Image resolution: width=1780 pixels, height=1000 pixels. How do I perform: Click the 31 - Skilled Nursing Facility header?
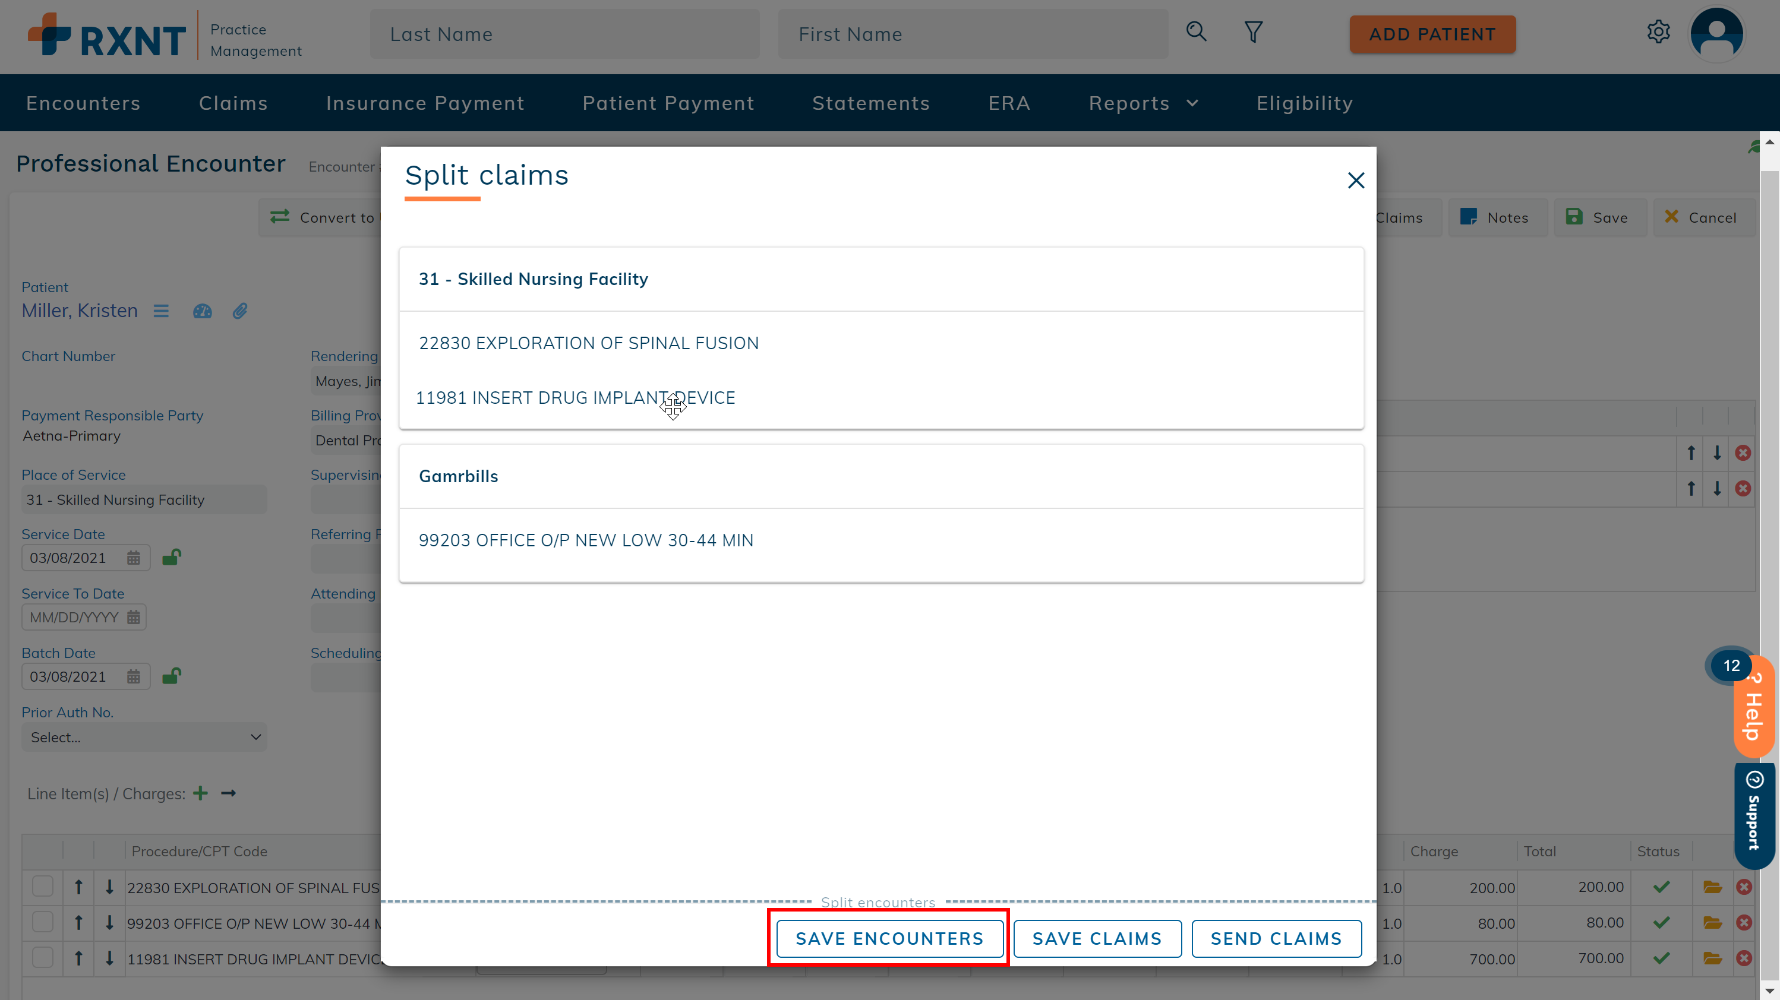click(881, 279)
